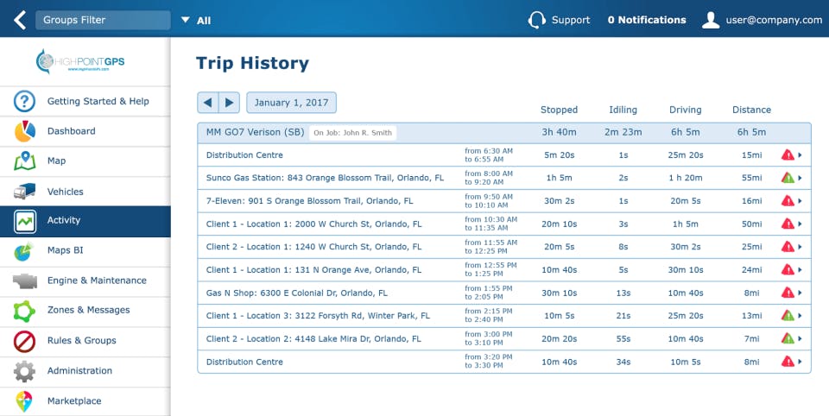The image size is (829, 416).
Task: Click the On Job: John R. Smith tag
Action: tap(352, 133)
